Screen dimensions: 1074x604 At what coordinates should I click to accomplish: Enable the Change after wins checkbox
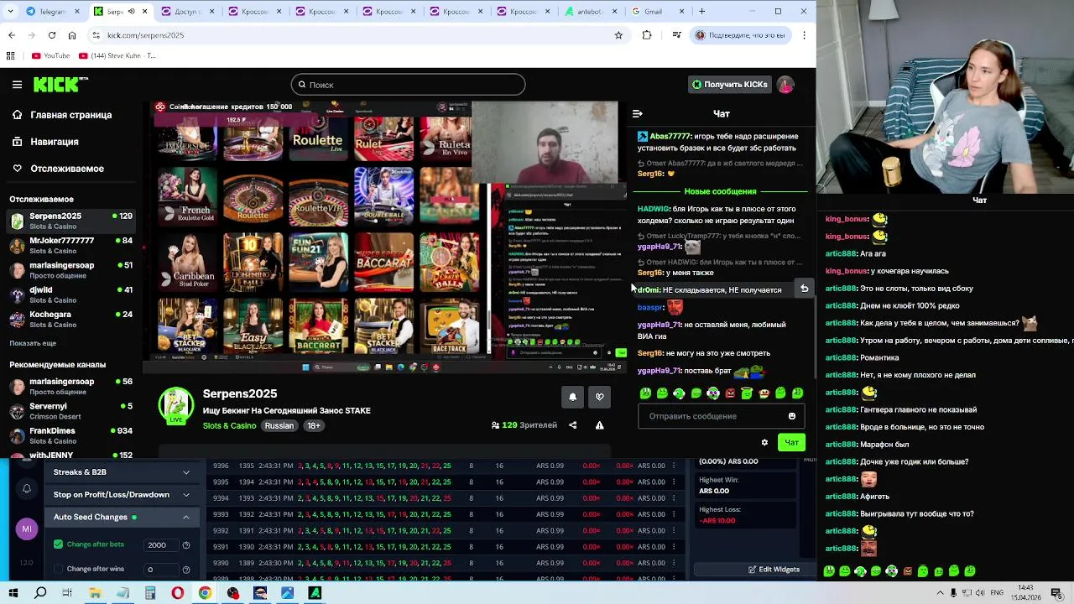tap(58, 569)
